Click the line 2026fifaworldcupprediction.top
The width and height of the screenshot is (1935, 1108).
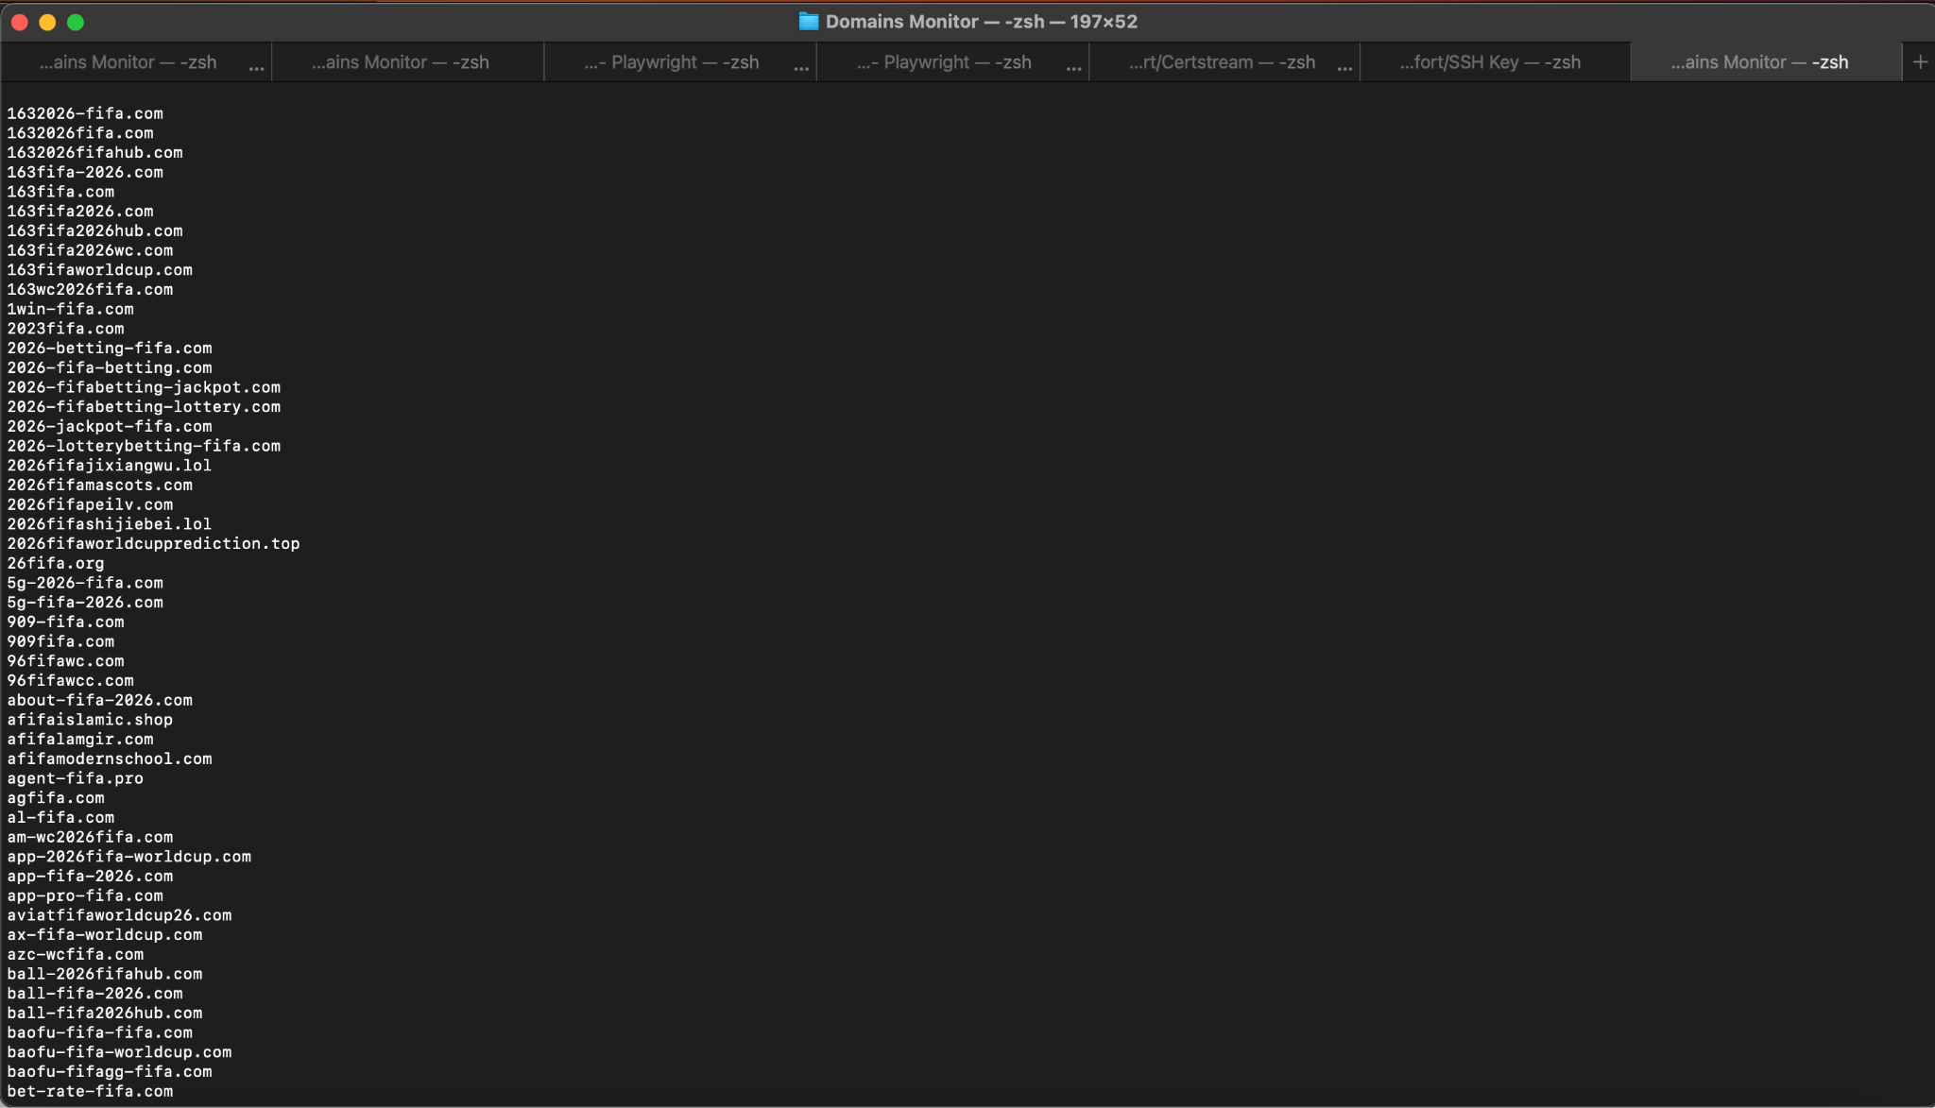154,544
